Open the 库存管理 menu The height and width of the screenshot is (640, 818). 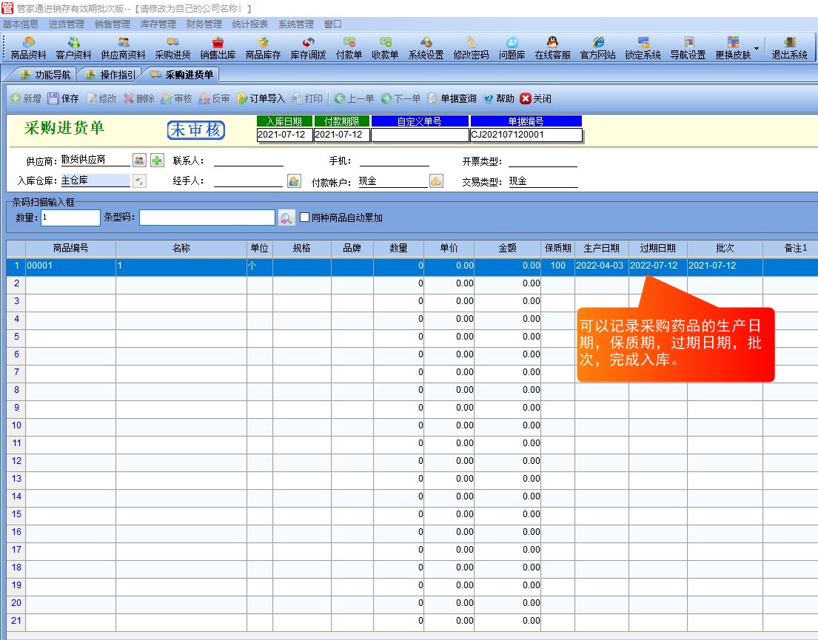coord(158,24)
